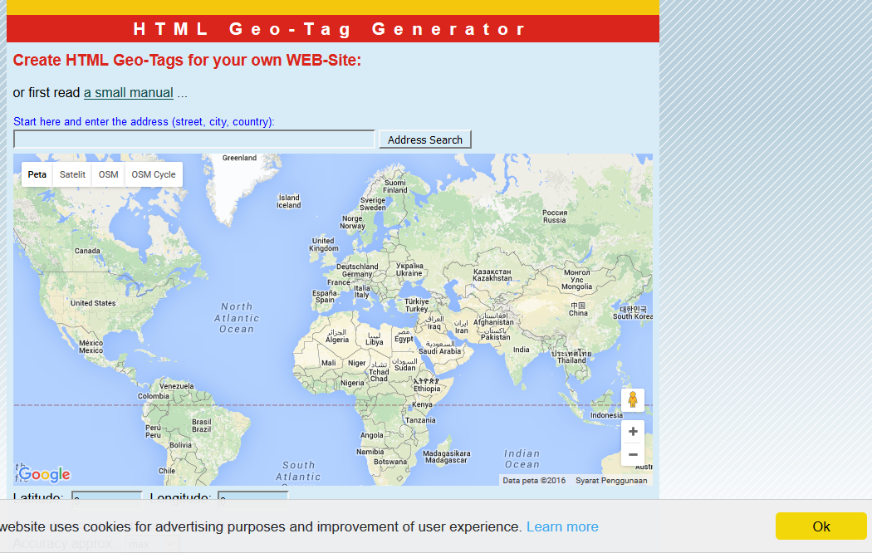Image resolution: width=872 pixels, height=553 pixels.
Task: Switch to the OSM map layer
Action: coord(108,174)
